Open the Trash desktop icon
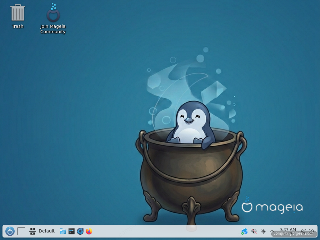 17,16
